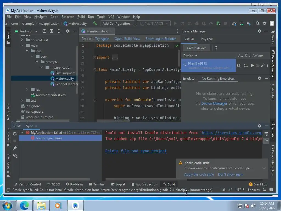Click the pin tab icon in Build panel
The image size is (281, 211).
coord(15,148)
